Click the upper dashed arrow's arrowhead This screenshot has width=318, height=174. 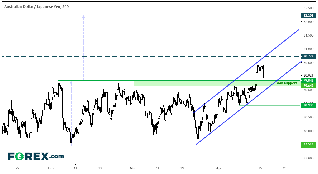pos(83,17)
